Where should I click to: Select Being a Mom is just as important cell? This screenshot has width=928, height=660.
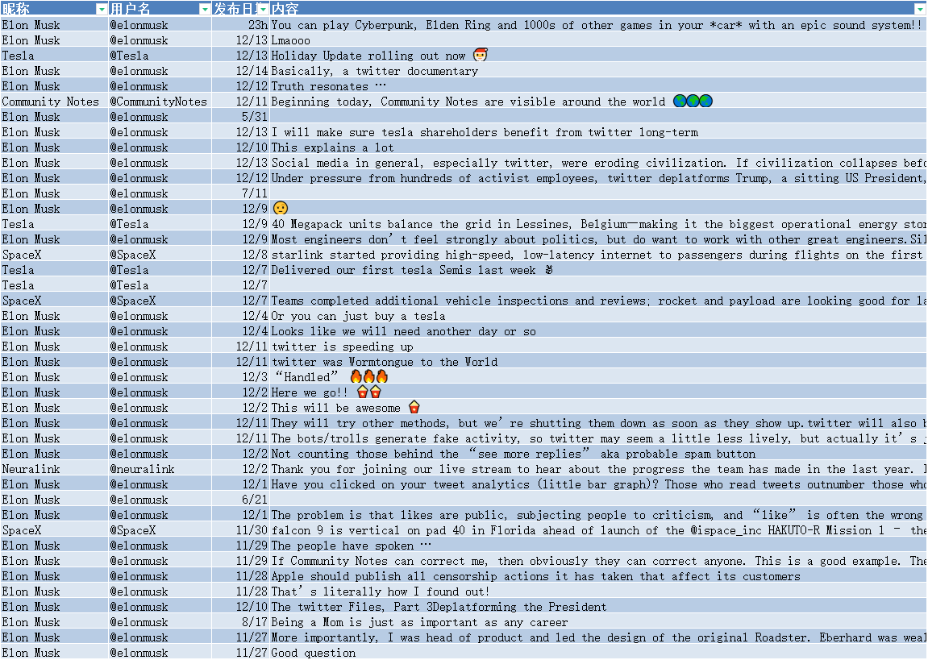[598, 623]
